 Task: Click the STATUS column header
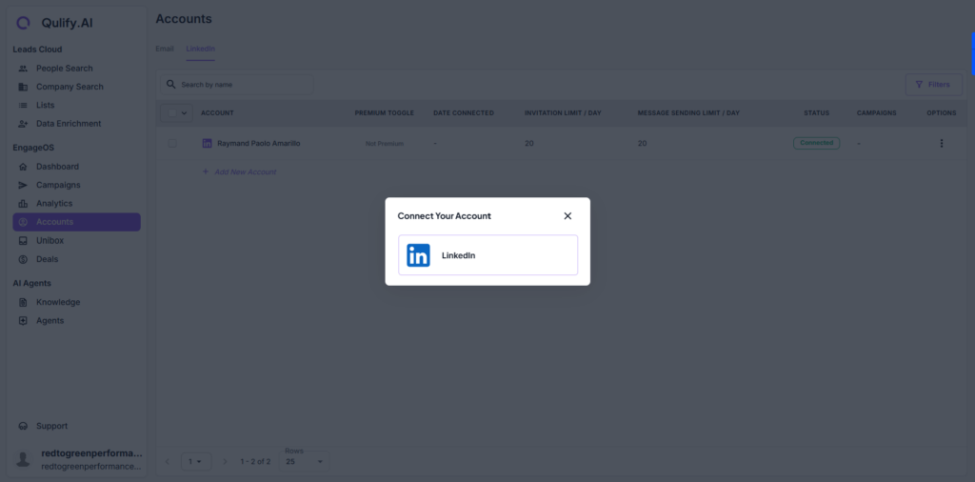pyautogui.click(x=816, y=113)
